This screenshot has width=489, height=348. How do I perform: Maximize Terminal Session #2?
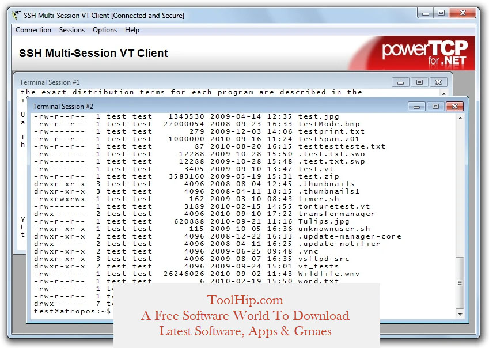[435, 107]
